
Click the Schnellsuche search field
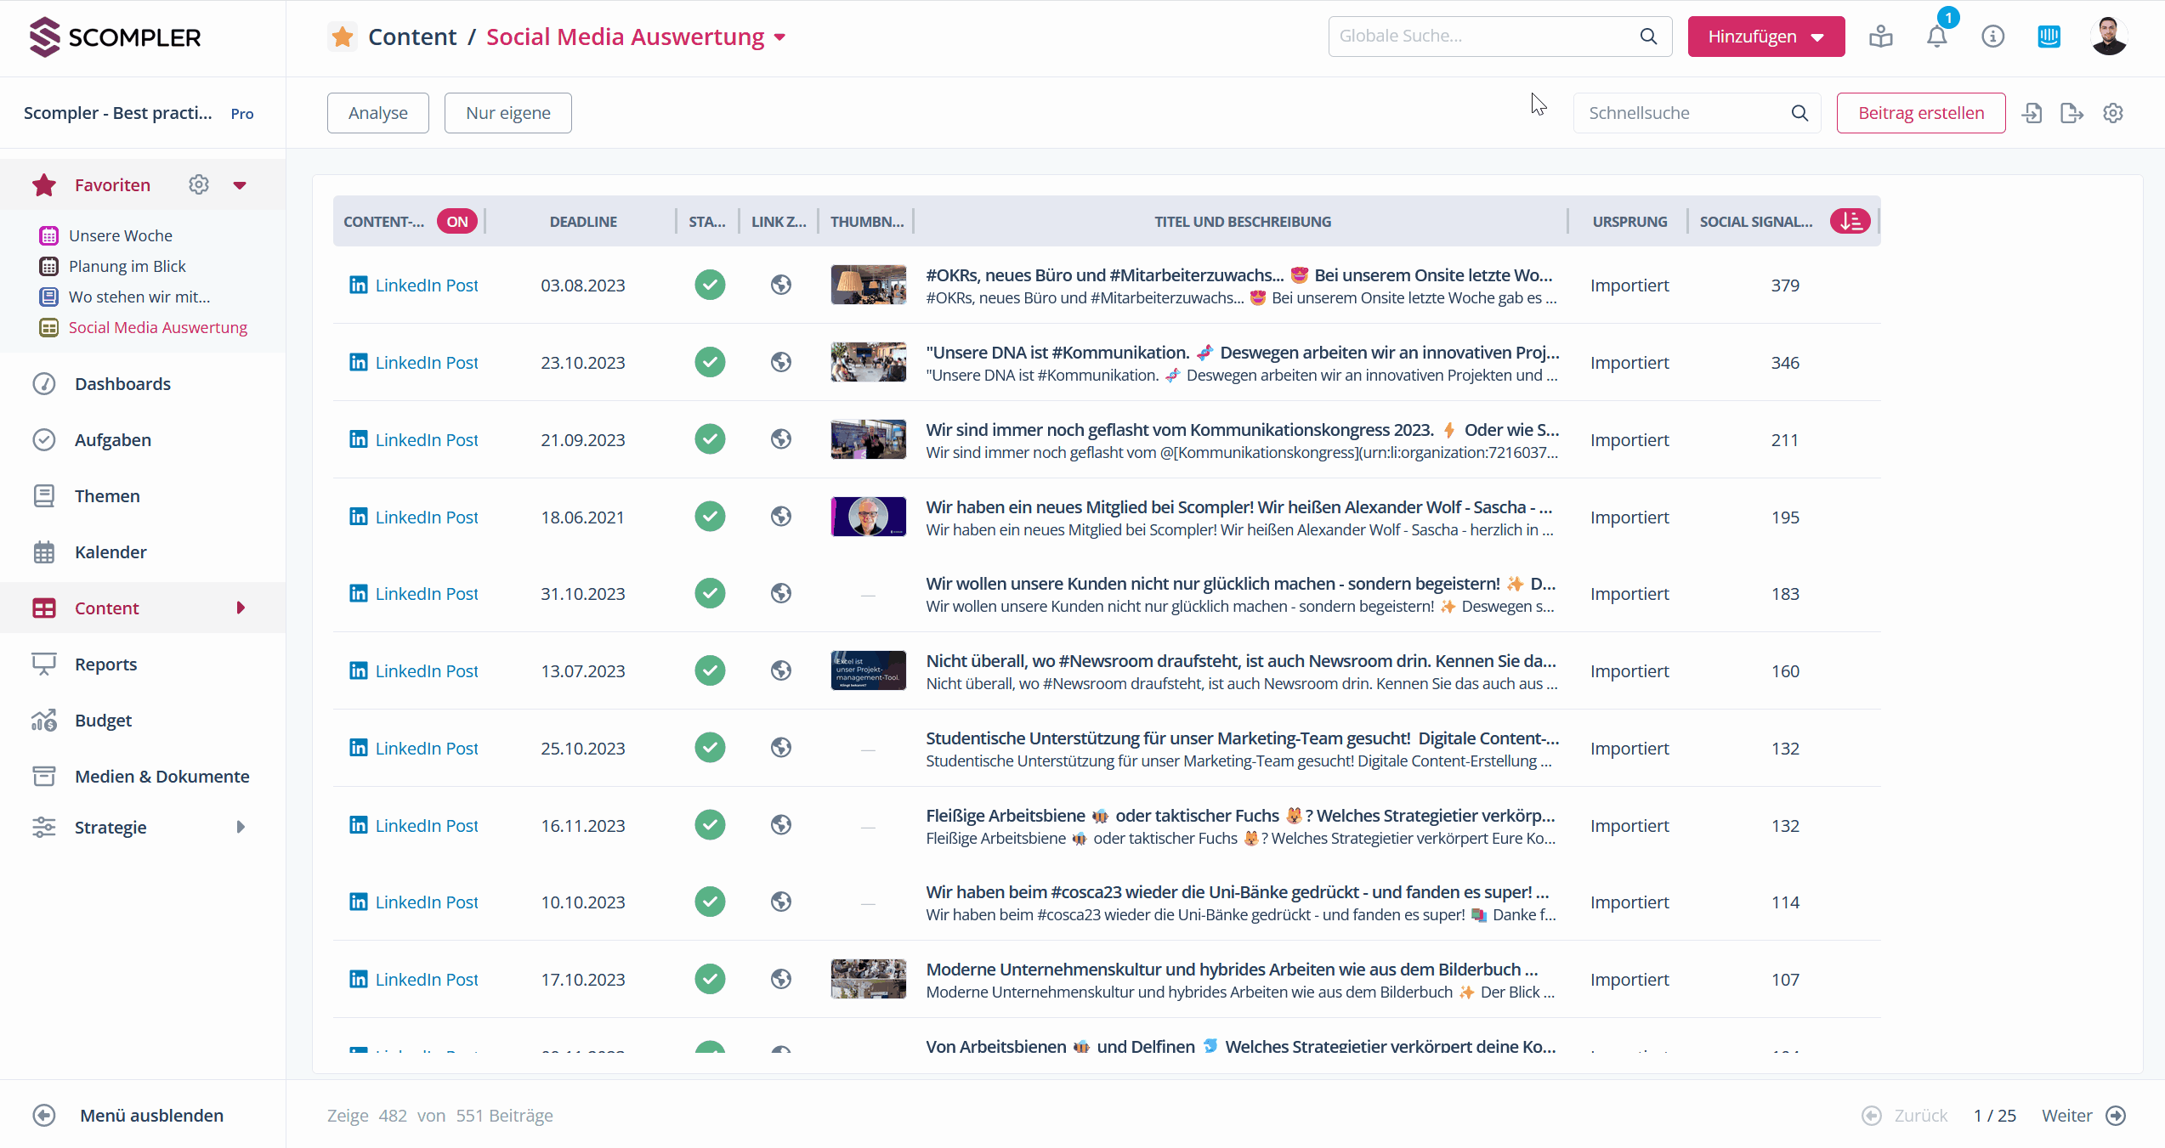pos(1683,113)
